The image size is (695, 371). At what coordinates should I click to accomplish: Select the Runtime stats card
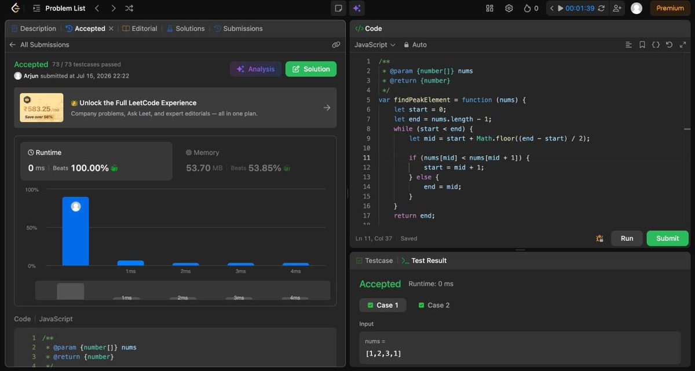coord(96,161)
